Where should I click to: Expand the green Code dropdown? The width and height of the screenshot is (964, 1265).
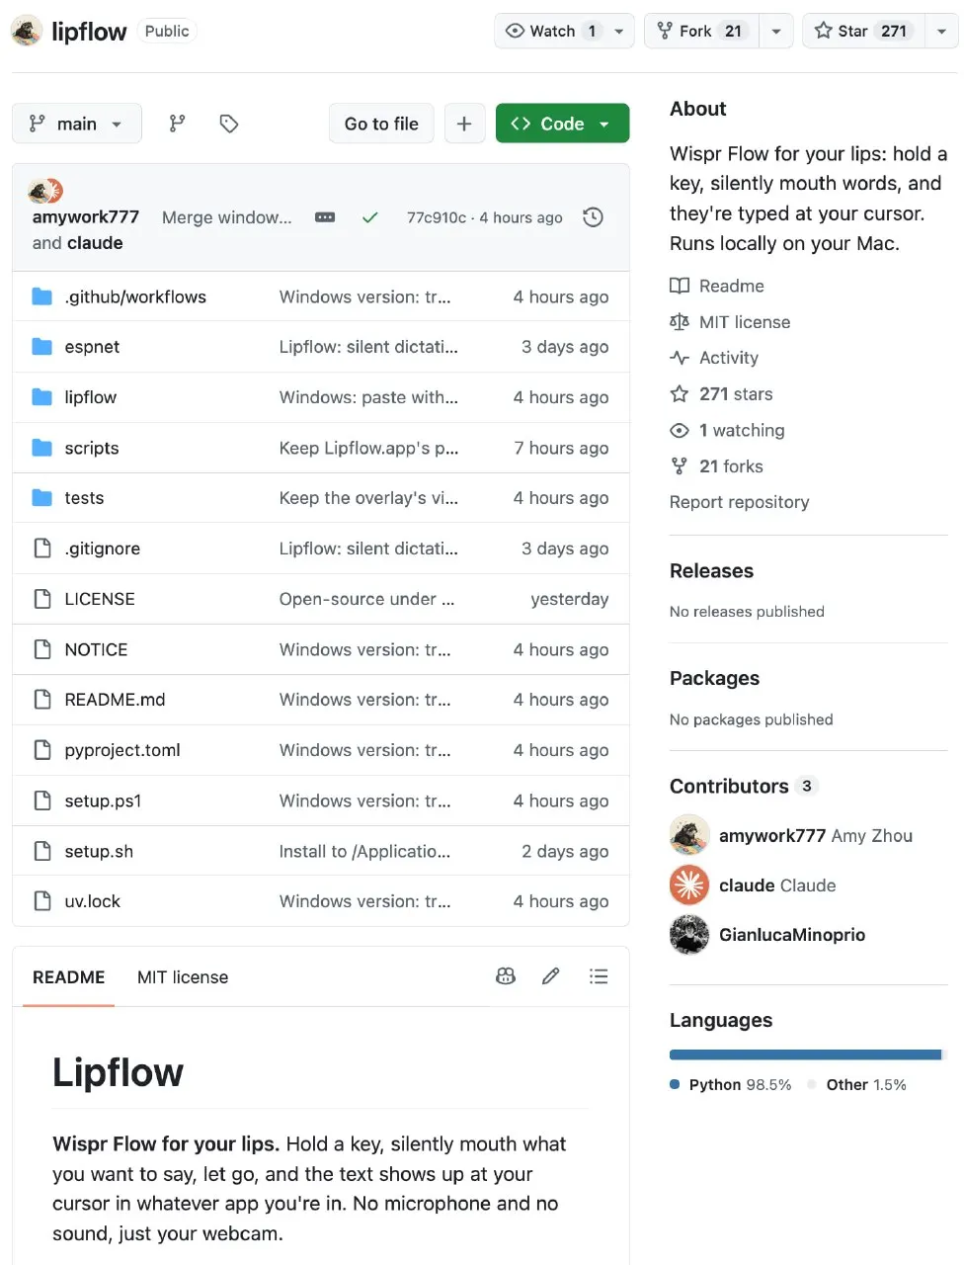[562, 124]
